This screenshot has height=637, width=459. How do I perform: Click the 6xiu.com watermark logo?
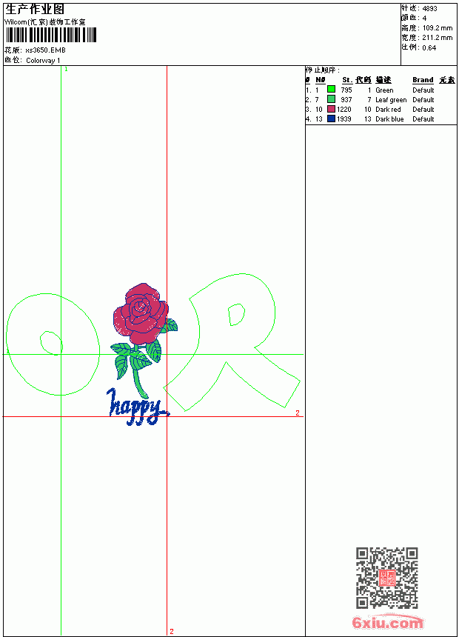point(387,622)
